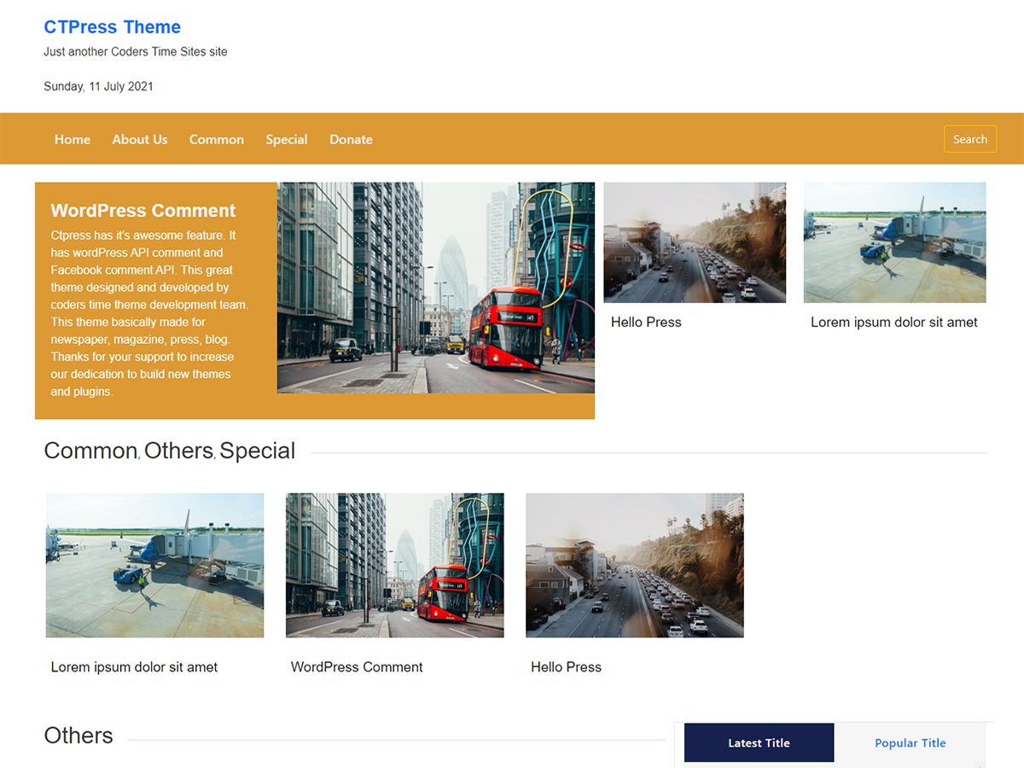Viewport: 1024px width, 768px height.
Task: Open the CTPress Theme site title link
Action: click(x=112, y=27)
